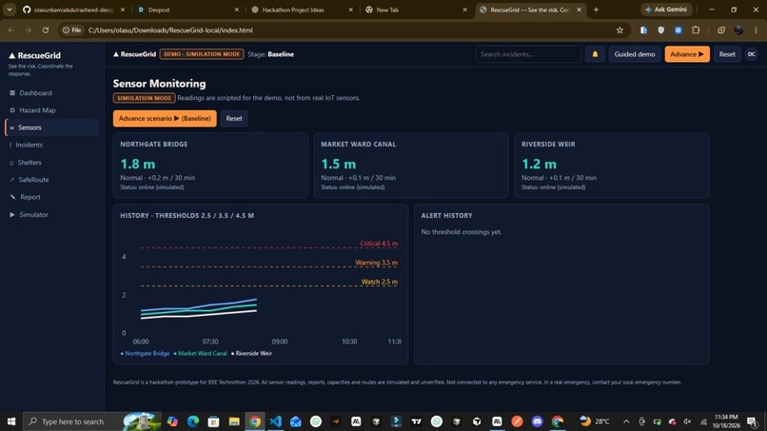Close the Devpost browser tab
Screen dimensions: 767x431
click(237, 10)
